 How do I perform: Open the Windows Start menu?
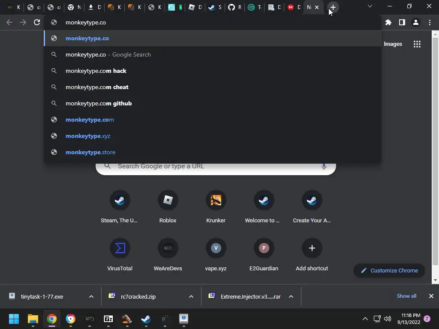click(x=14, y=319)
